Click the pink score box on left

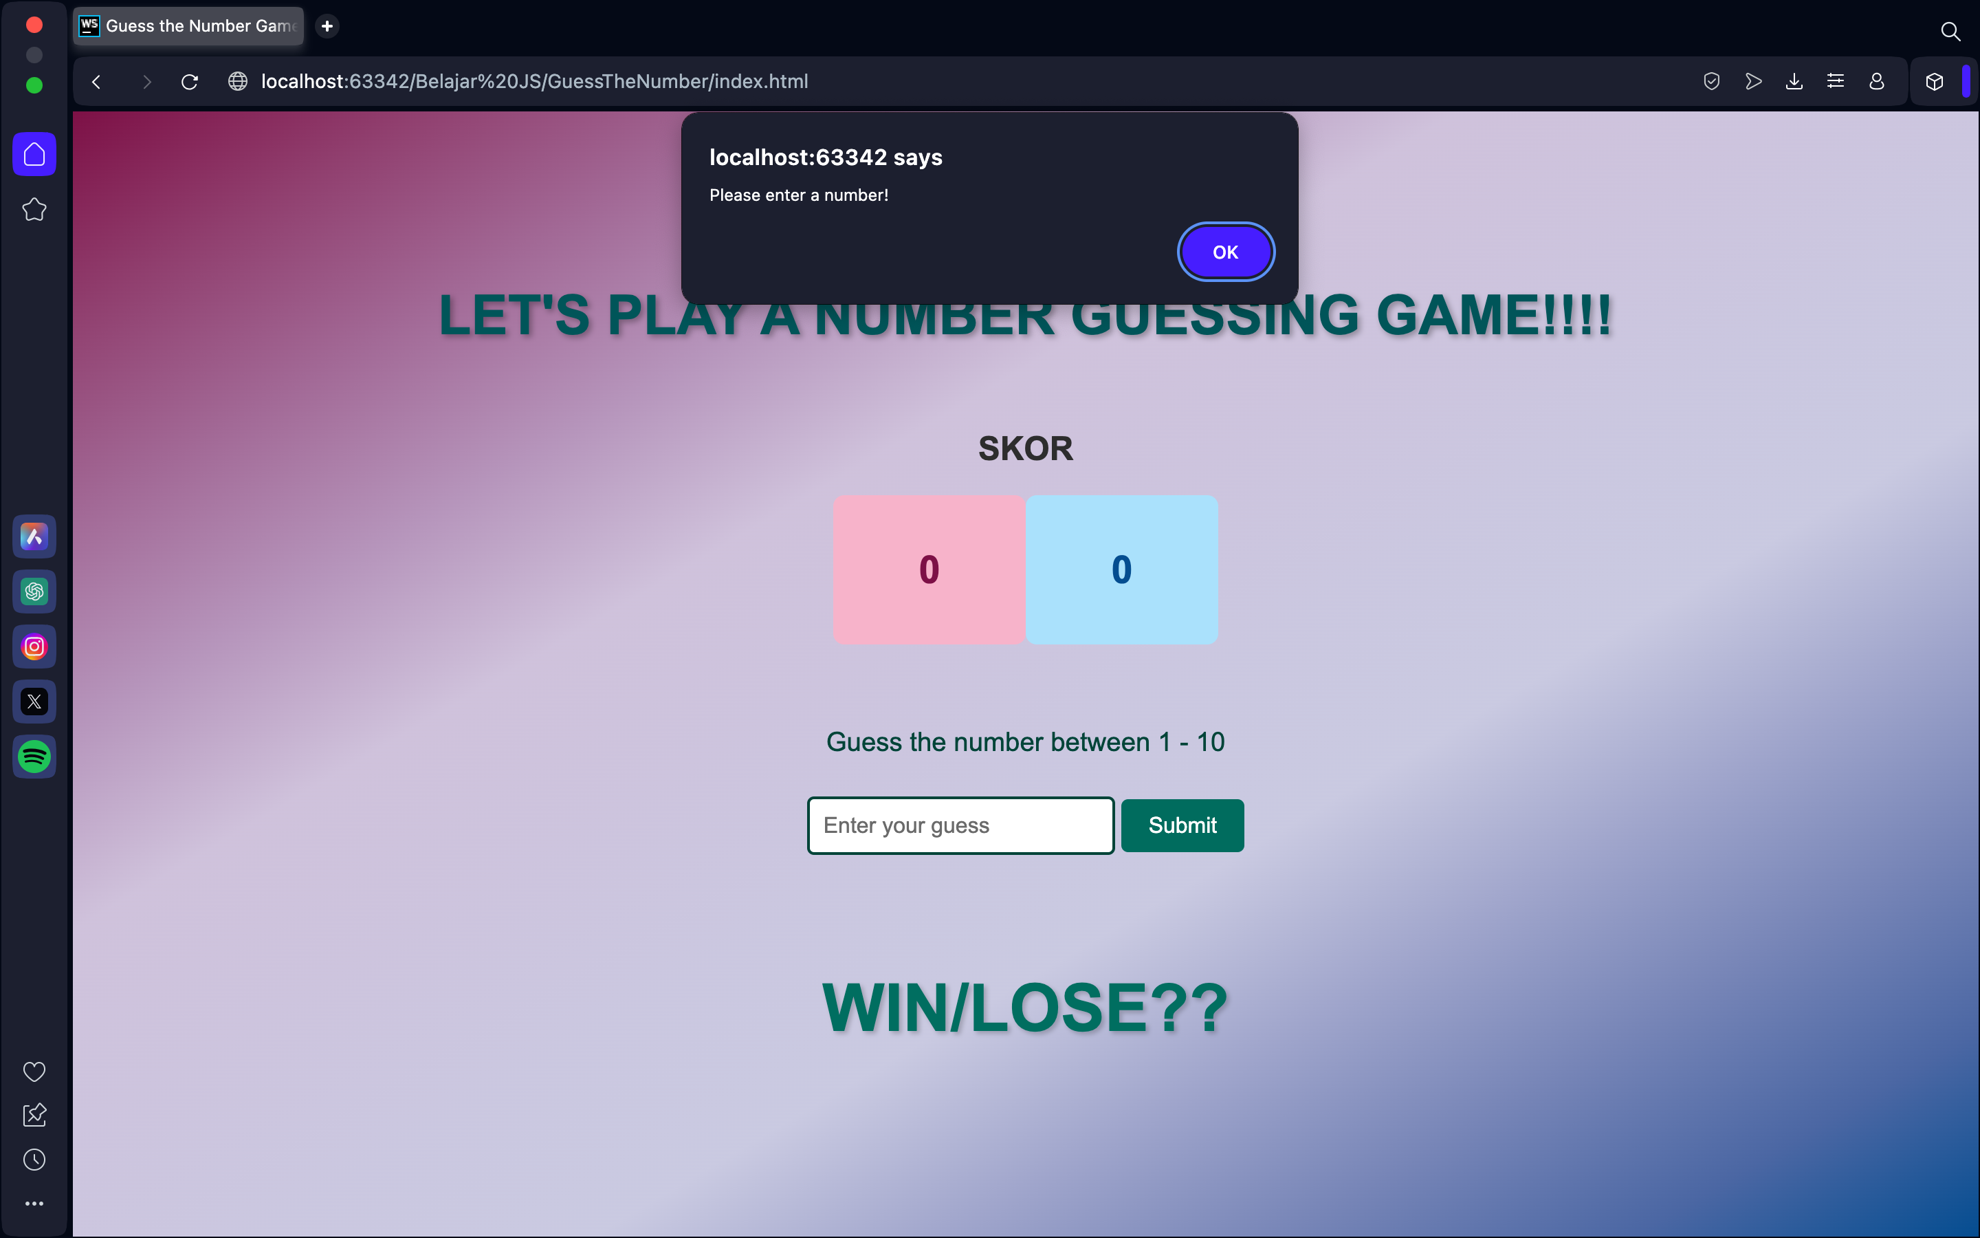(928, 569)
